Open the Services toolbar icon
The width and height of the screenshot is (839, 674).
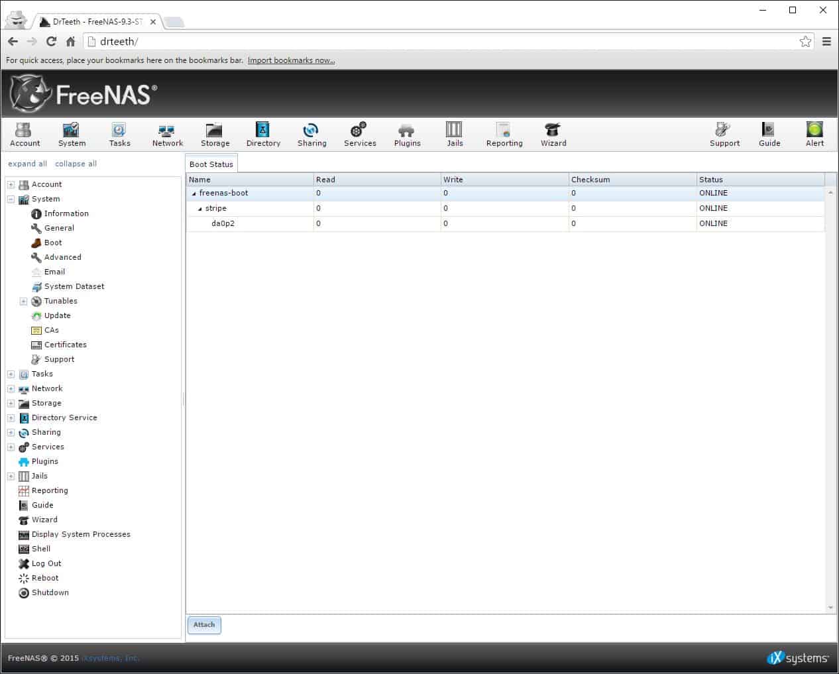click(360, 135)
